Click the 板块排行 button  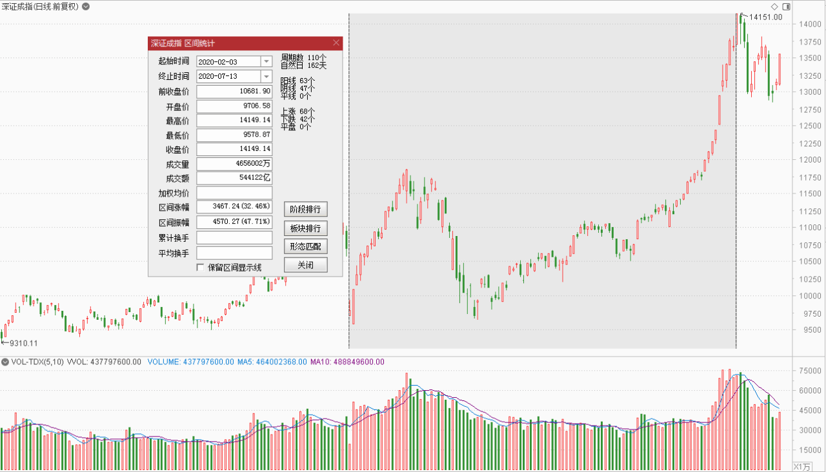305,228
